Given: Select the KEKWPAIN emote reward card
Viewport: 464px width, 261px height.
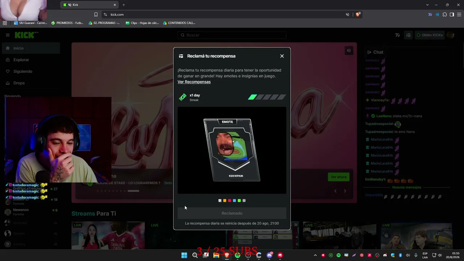Looking at the screenshot, I should click(x=232, y=150).
